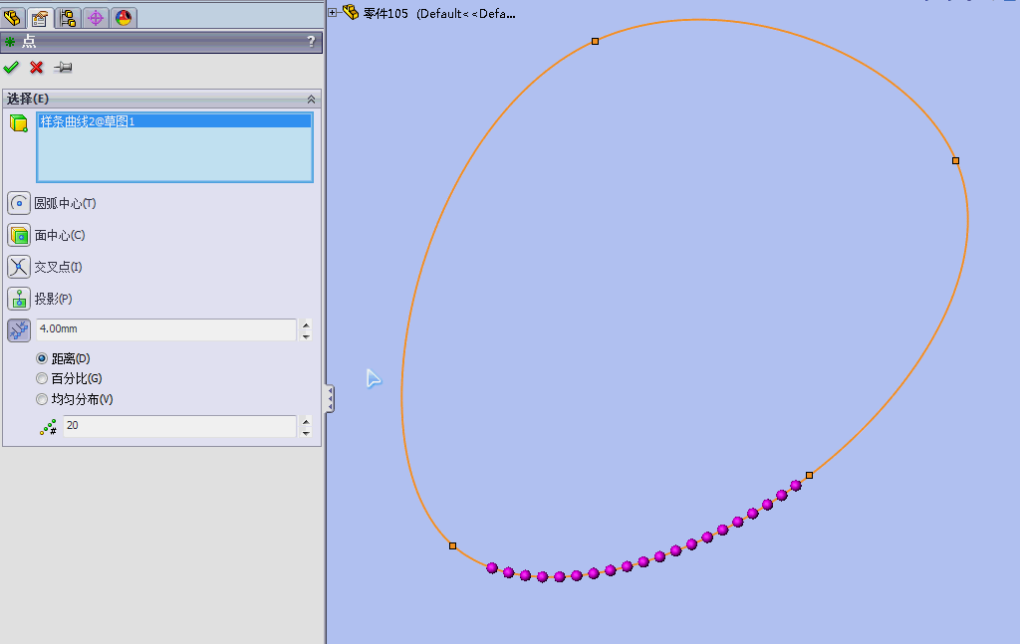The width and height of the screenshot is (1020, 644).
Task: Open the FeatureManager design tree tab
Action: tap(12, 17)
